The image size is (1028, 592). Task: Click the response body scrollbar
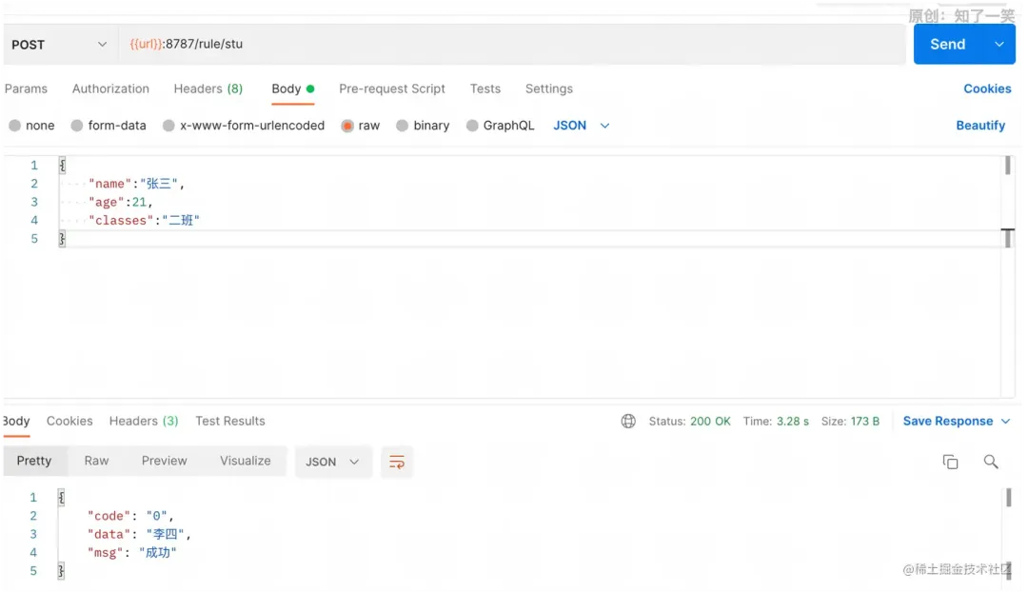tap(1008, 498)
